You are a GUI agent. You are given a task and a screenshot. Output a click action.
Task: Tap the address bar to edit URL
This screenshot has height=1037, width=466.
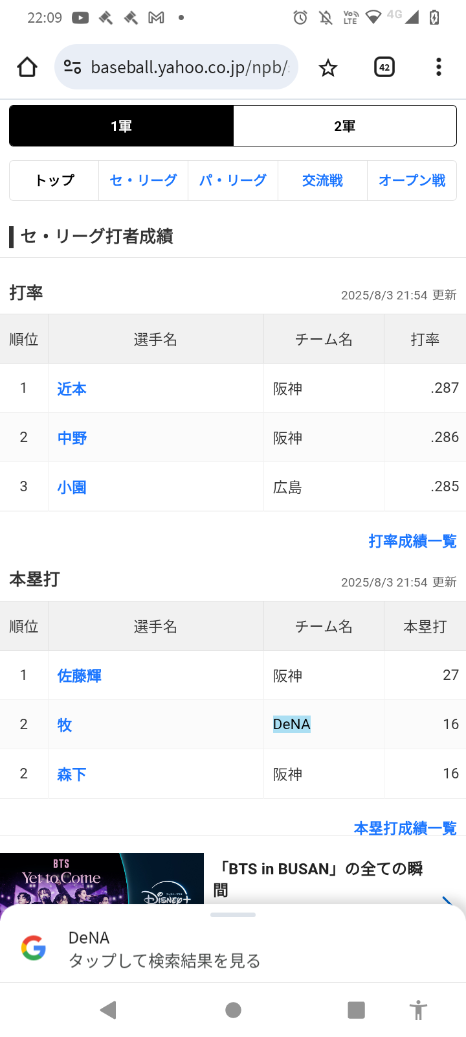coord(188,67)
